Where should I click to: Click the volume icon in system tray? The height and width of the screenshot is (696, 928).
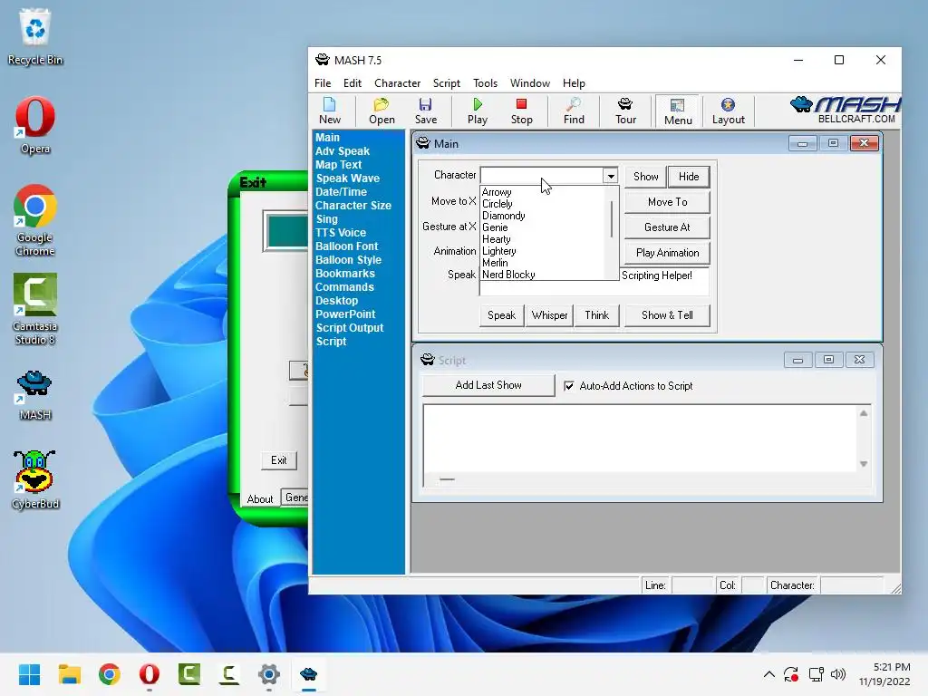point(838,674)
